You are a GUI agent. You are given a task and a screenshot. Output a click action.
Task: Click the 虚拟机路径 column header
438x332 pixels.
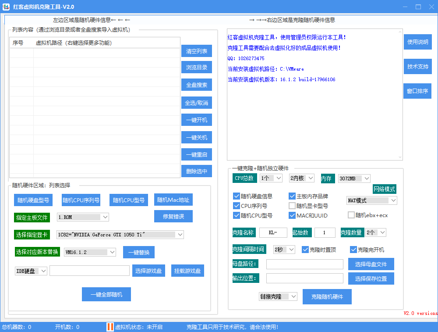74,43
